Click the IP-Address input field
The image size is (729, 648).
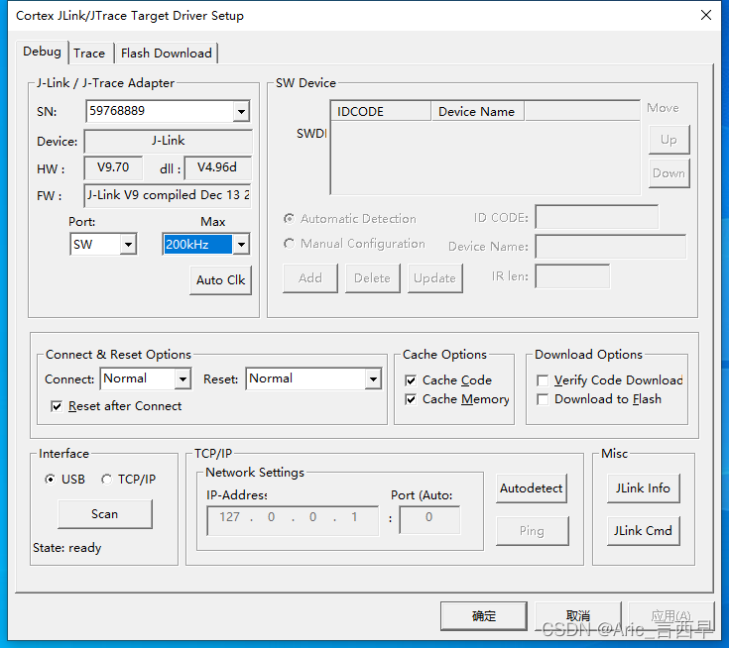coord(293,521)
